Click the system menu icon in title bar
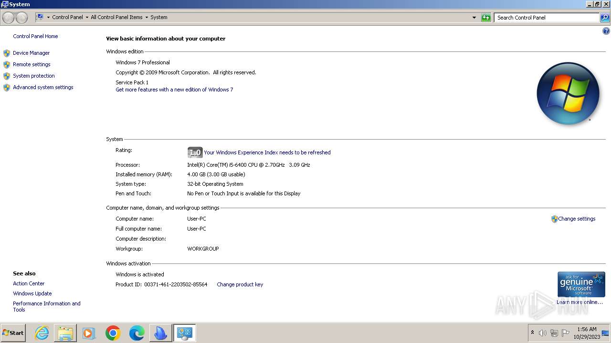 5,4
